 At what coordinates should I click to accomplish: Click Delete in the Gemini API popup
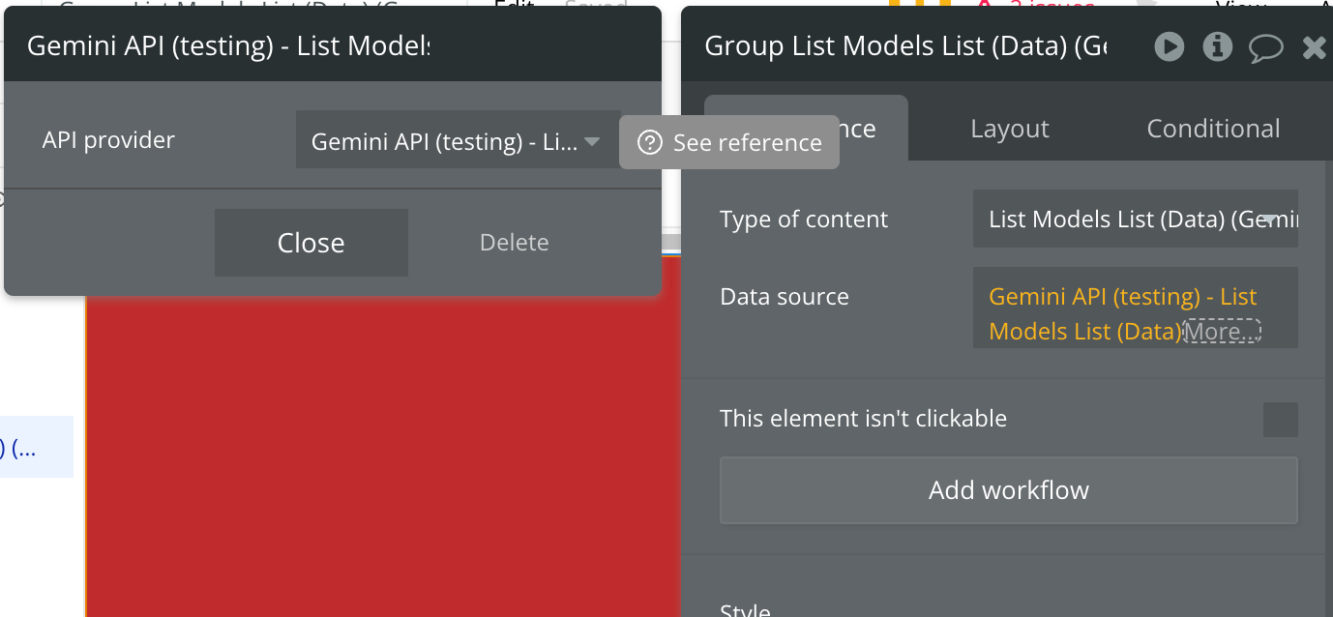point(514,243)
